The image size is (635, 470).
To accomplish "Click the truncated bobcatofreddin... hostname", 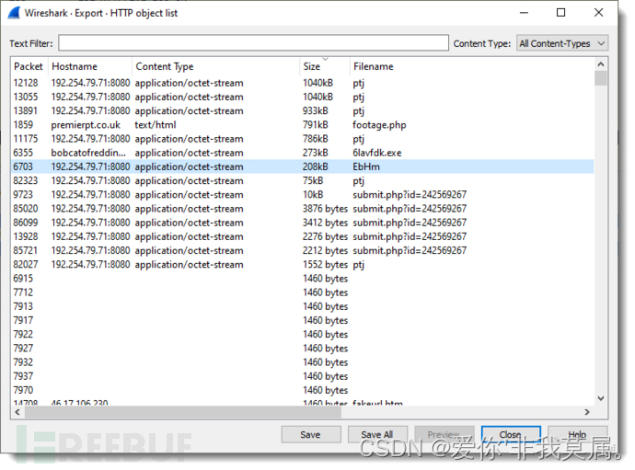I will pos(88,153).
